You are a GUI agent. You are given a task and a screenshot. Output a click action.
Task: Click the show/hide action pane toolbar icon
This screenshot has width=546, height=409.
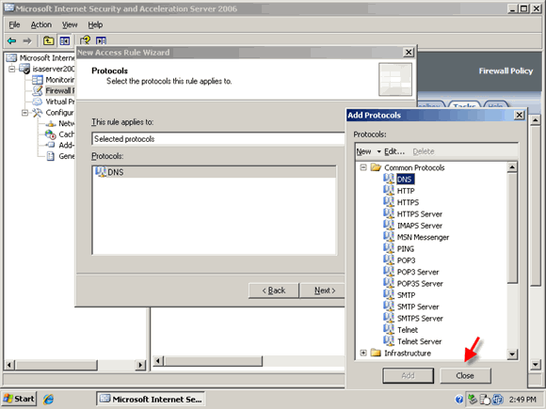(101, 41)
